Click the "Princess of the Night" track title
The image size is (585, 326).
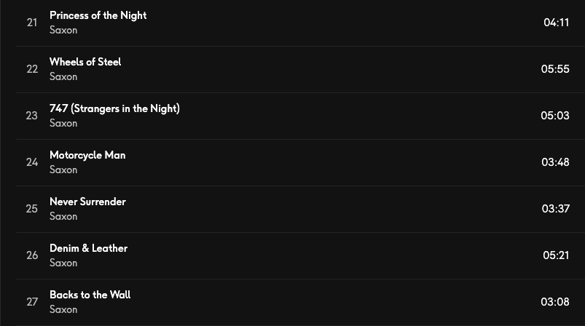pyautogui.click(x=98, y=15)
